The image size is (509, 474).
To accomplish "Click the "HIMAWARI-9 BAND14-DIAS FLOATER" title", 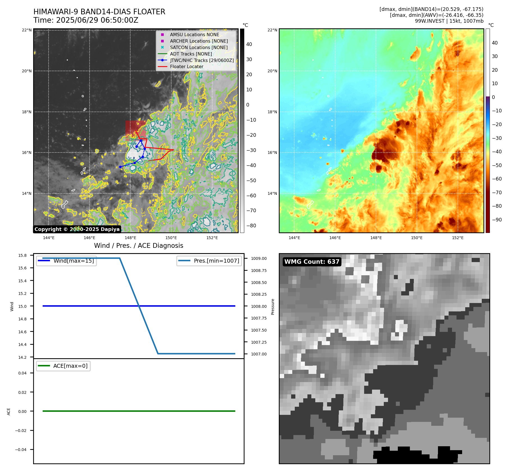I will pyautogui.click(x=99, y=12).
